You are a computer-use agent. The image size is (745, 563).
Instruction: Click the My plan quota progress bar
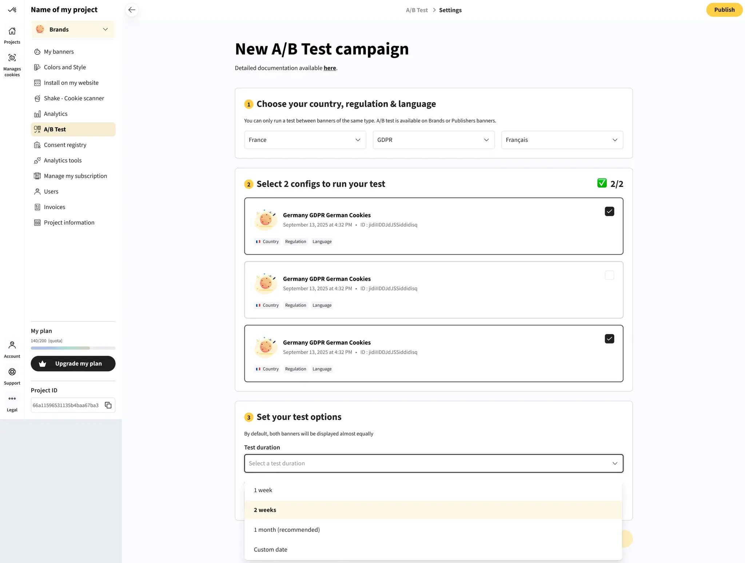click(73, 348)
